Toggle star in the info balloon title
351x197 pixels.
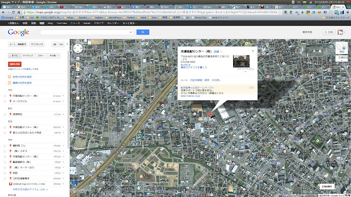[x=221, y=51]
